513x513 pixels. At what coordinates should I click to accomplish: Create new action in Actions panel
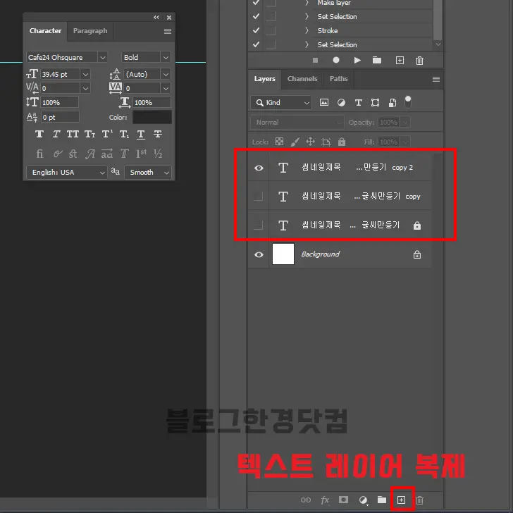tap(400, 60)
